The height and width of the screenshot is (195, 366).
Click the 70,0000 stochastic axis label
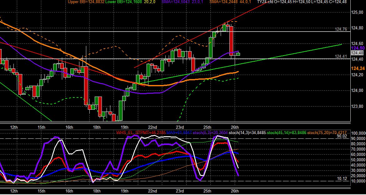coord(359,149)
